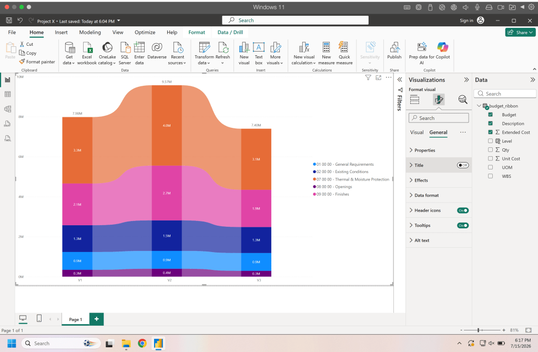Create a Quick measure
The width and height of the screenshot is (538, 352).
pyautogui.click(x=344, y=53)
